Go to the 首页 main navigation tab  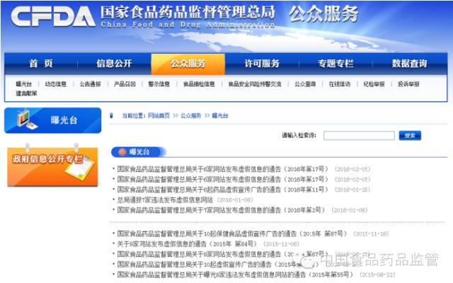tap(41, 64)
